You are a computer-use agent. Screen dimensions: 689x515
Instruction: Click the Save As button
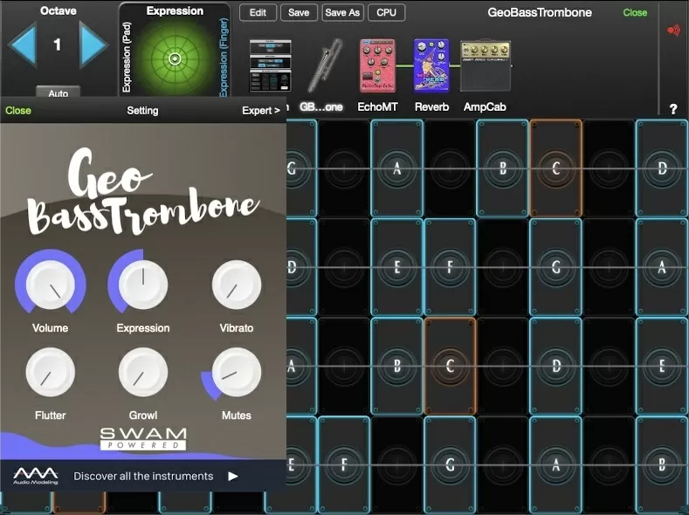342,13
